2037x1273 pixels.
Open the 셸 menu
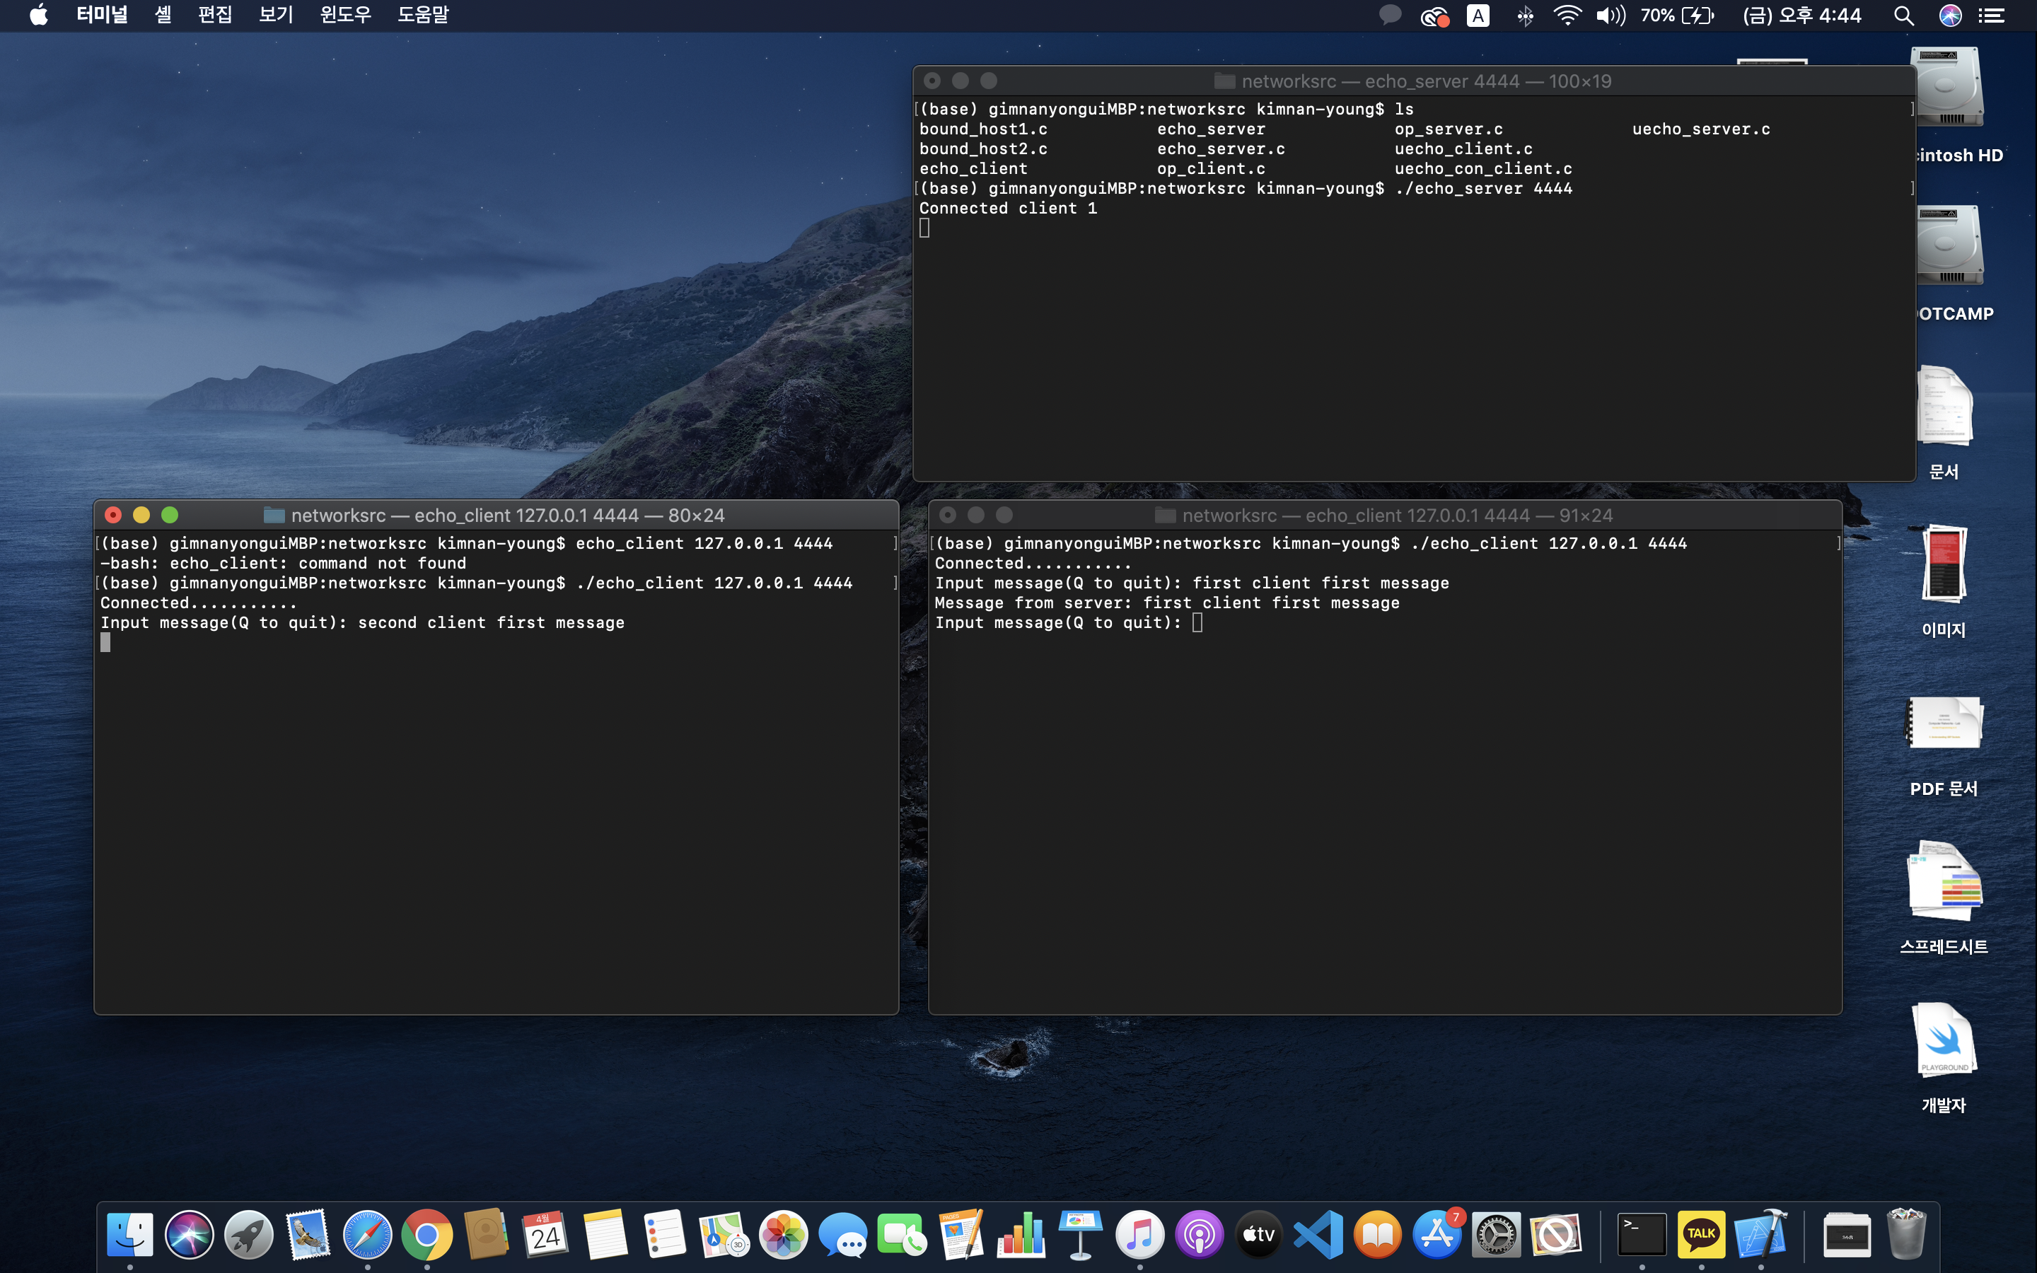pyautogui.click(x=163, y=15)
